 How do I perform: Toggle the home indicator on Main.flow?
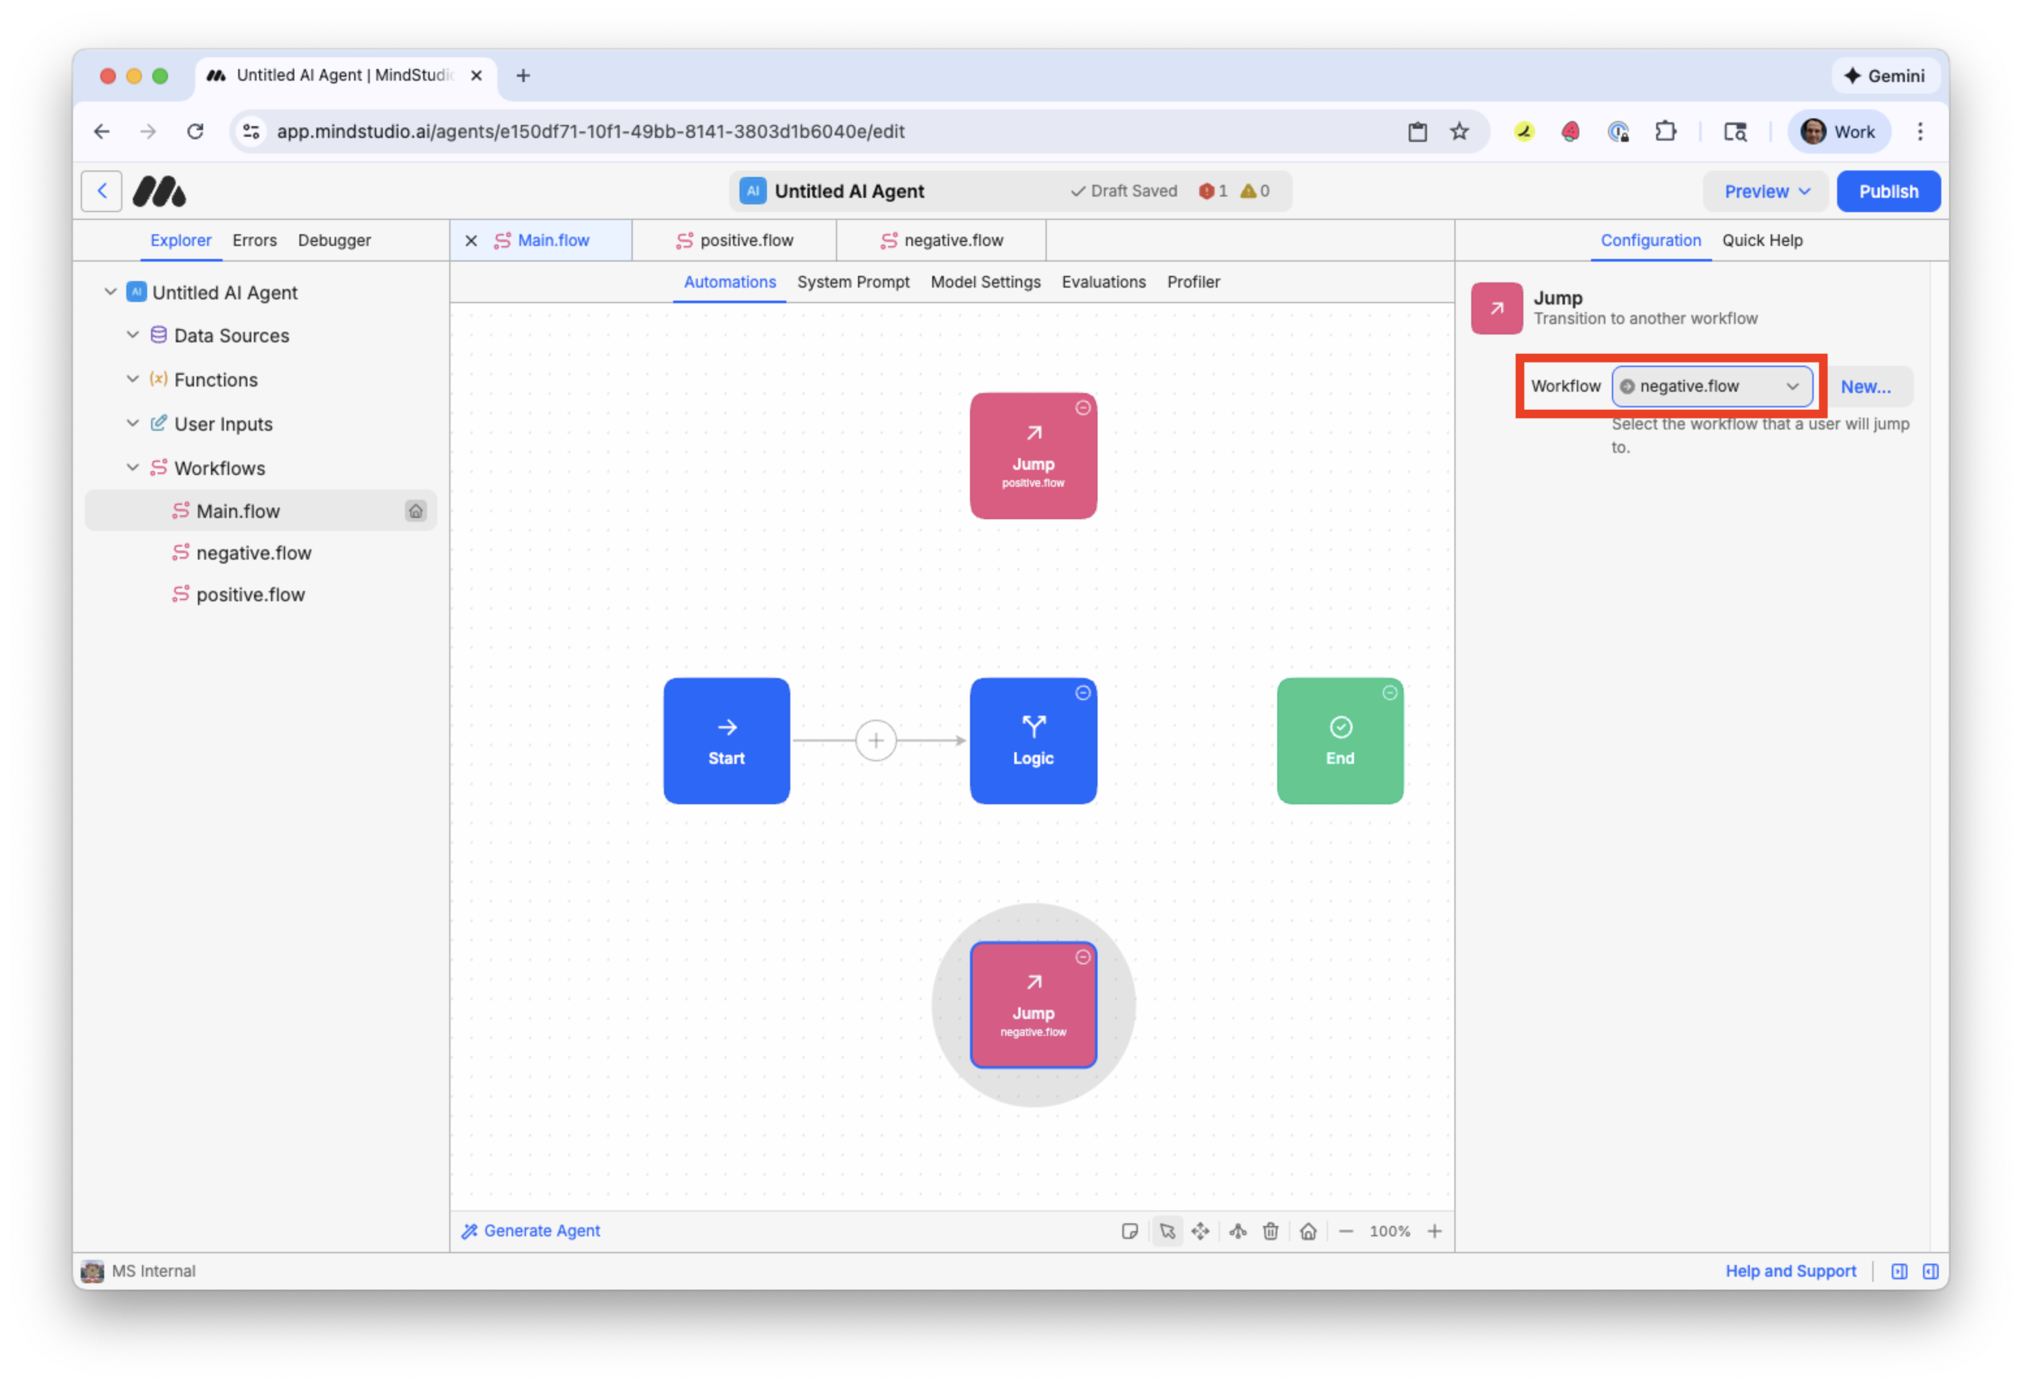coord(417,510)
